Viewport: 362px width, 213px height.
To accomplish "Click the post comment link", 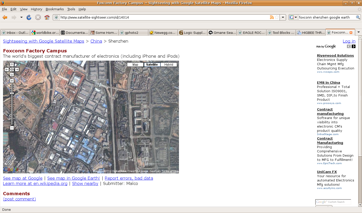I will pyautogui.click(x=19, y=199).
